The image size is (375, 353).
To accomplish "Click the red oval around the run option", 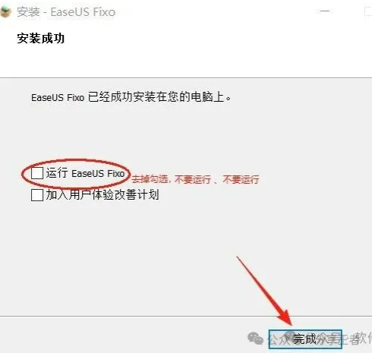I will 76,173.
